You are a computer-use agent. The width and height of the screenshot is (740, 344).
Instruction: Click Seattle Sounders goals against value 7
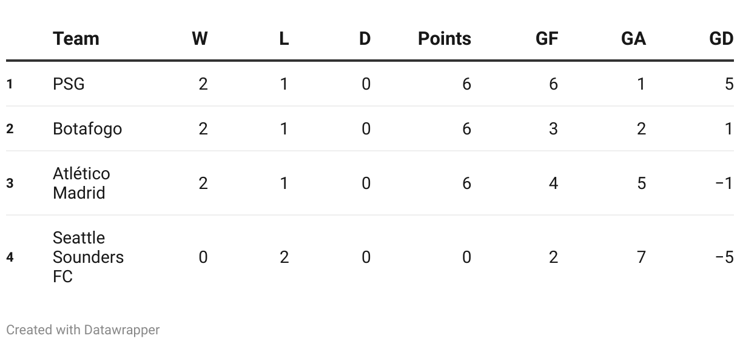(641, 257)
